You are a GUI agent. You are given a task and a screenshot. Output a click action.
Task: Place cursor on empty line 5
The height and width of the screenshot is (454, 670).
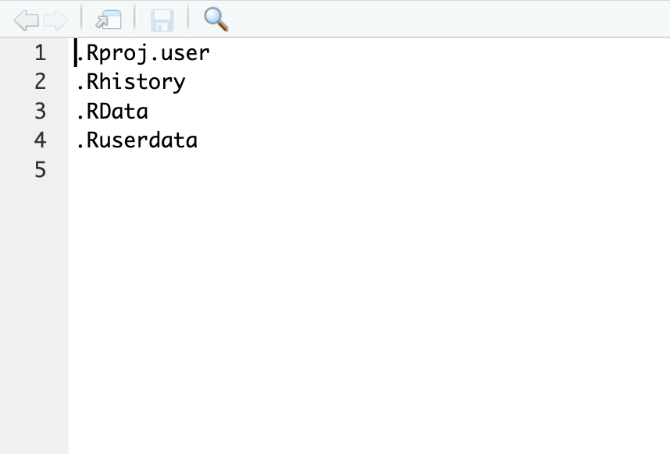[x=369, y=170]
